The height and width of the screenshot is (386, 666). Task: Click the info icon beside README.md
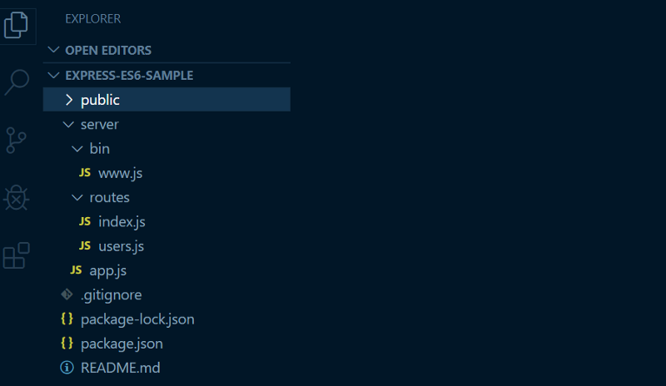click(x=67, y=368)
